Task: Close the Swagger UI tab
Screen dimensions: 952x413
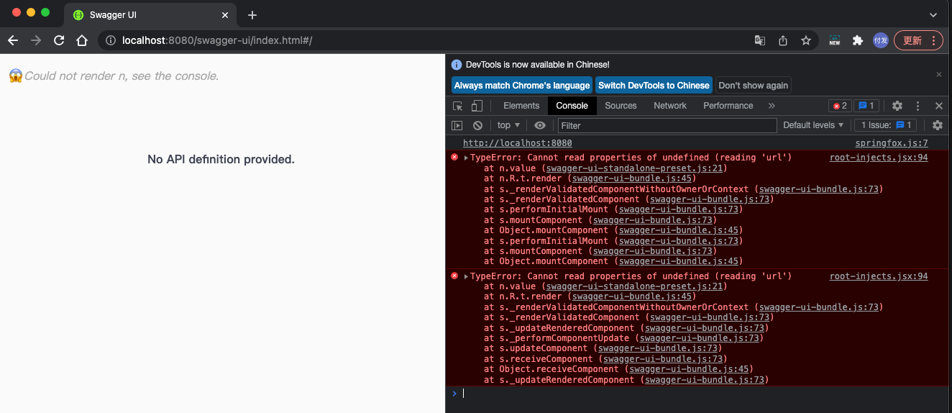Action: 226,14
